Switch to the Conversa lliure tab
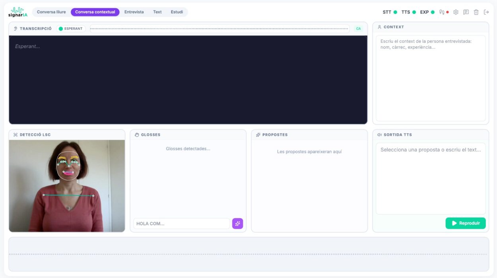This screenshot has width=497, height=278. [51, 12]
